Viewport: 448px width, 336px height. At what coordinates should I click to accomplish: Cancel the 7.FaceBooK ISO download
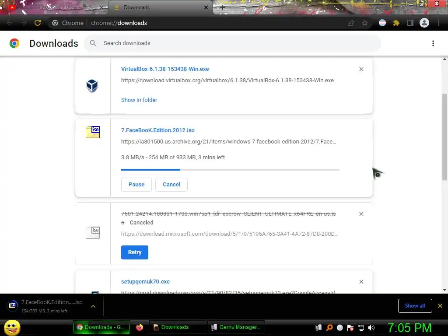[171, 185]
